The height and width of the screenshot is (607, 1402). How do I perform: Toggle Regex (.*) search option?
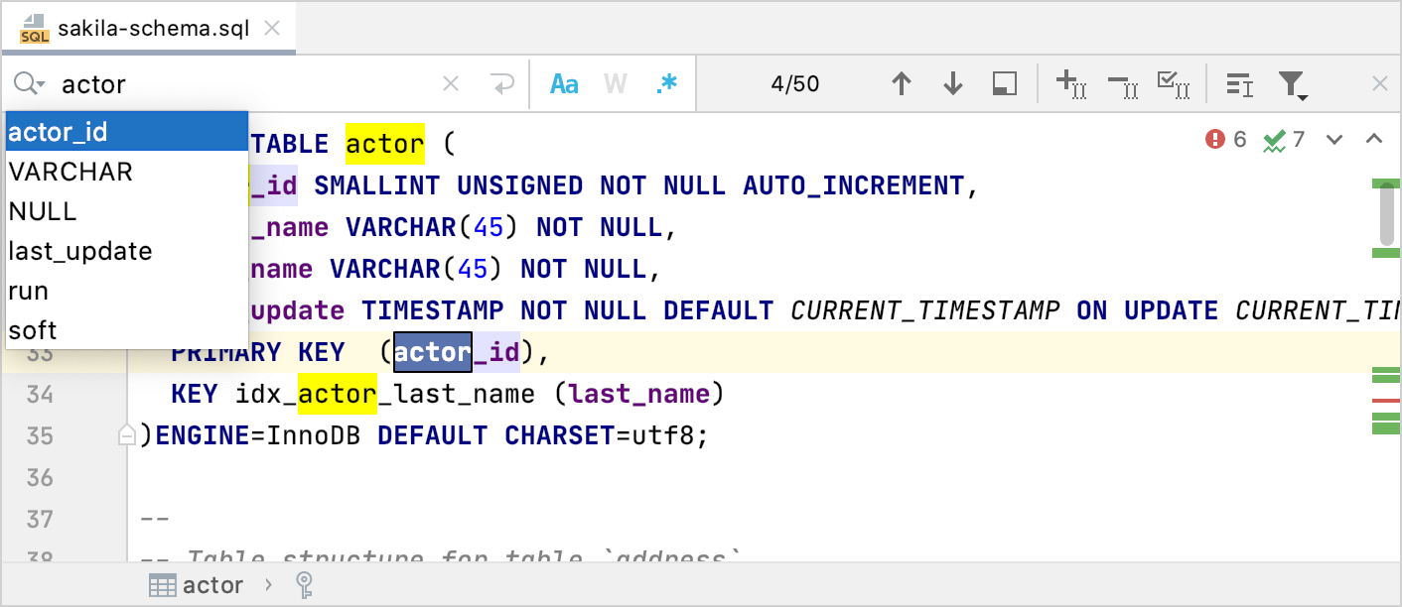tap(666, 84)
